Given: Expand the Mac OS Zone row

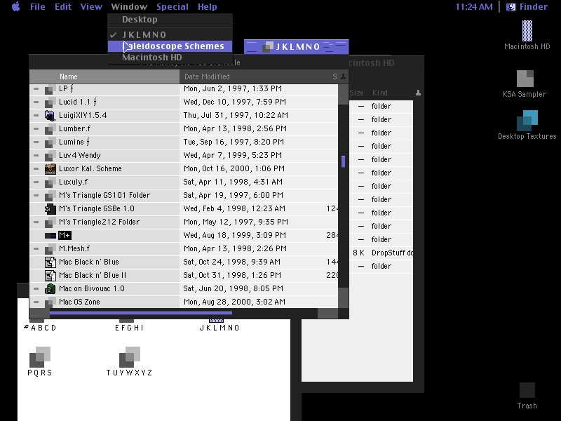Looking at the screenshot, I should tap(36, 302).
